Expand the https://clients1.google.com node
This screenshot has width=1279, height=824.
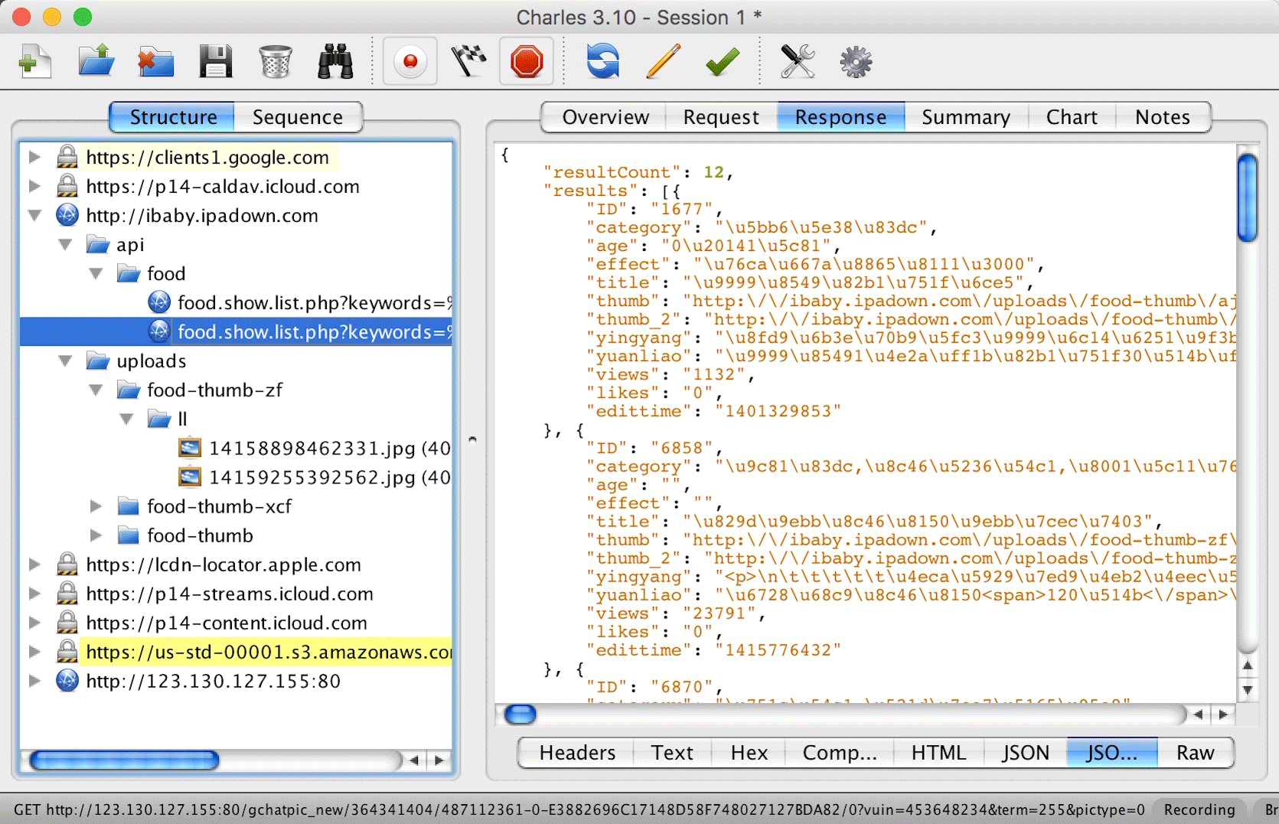(34, 157)
